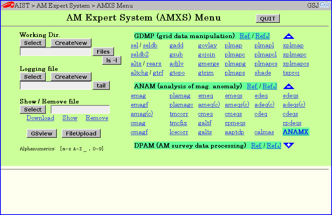Open the sel command link

[x=135, y=45]
